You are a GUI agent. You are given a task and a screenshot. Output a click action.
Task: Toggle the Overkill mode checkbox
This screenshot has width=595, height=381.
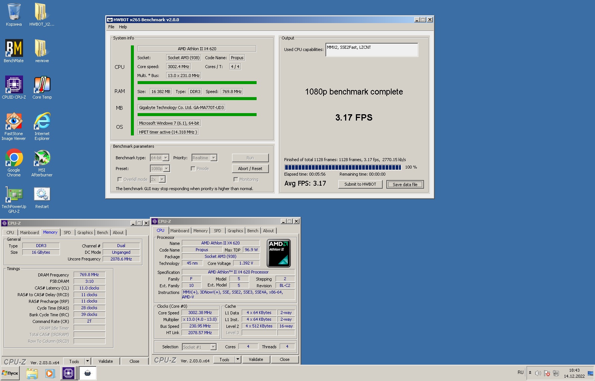[120, 179]
